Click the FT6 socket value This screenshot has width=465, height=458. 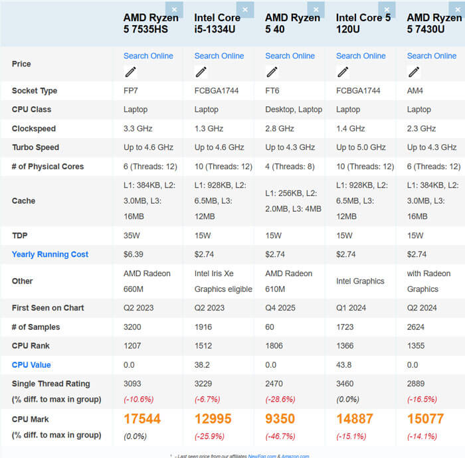coord(272,91)
